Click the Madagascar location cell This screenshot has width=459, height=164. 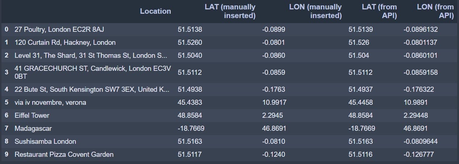tap(32, 129)
